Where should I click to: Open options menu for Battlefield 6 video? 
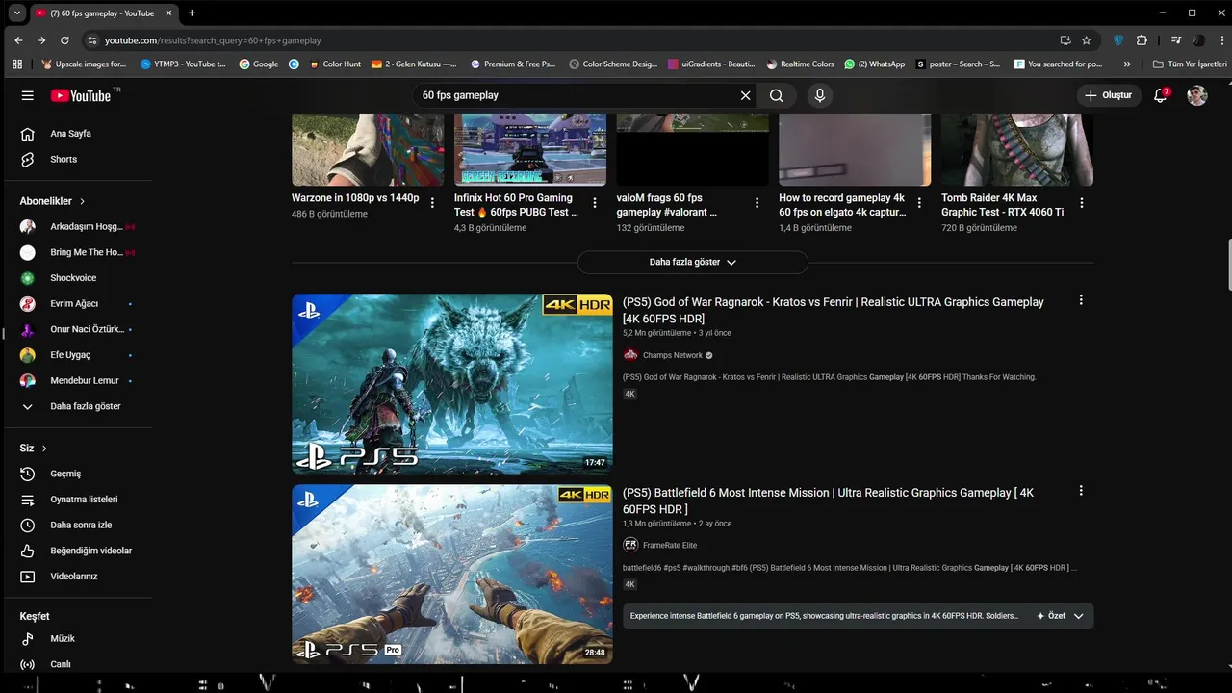coord(1081,491)
